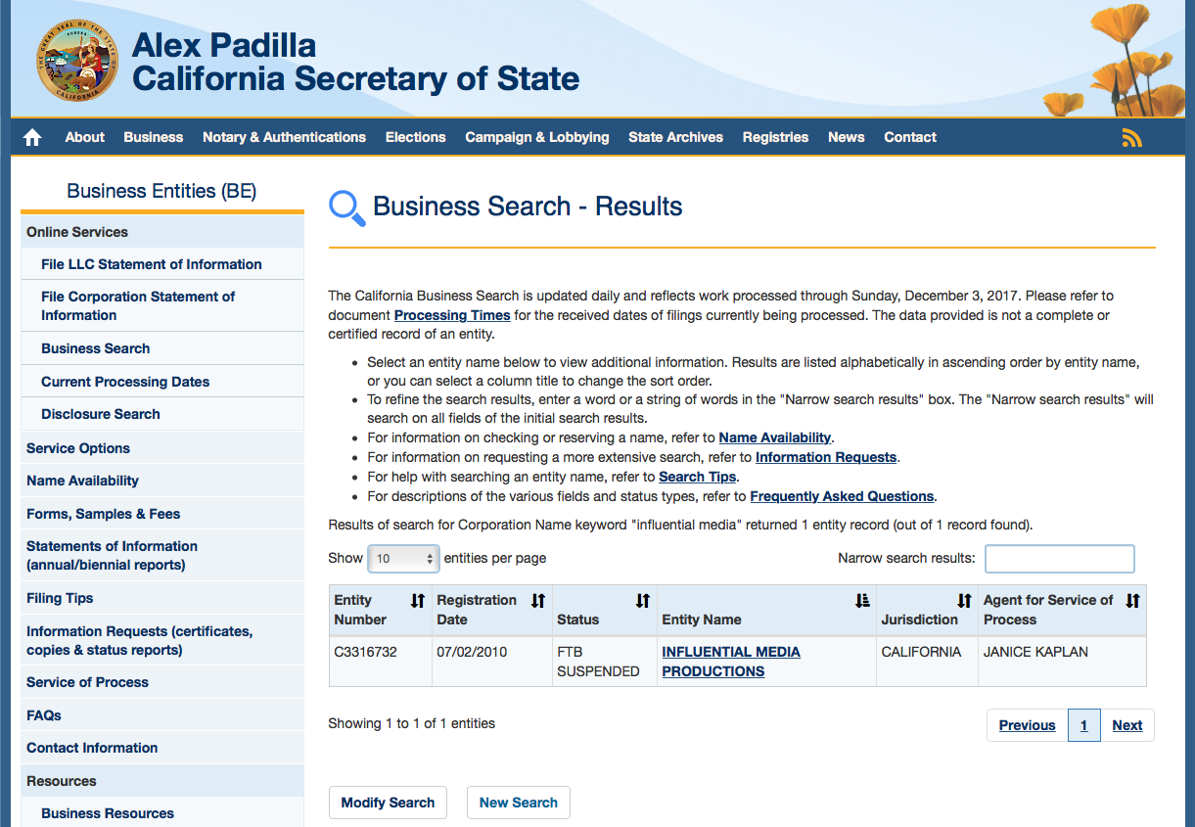Click the Modify Search button
Viewport: 1195px width, 827px height.
388,803
